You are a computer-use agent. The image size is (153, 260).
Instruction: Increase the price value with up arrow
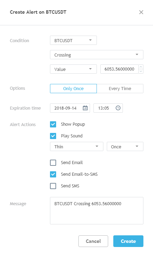point(141,67)
